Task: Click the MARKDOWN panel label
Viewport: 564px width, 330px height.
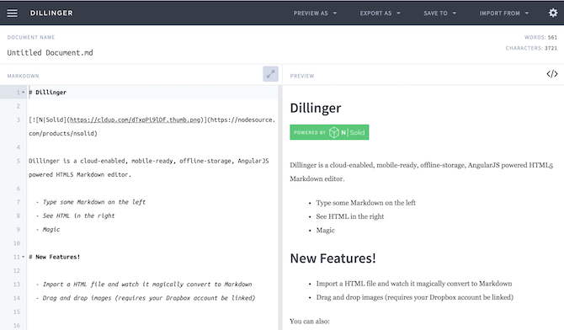Action: click(x=23, y=76)
